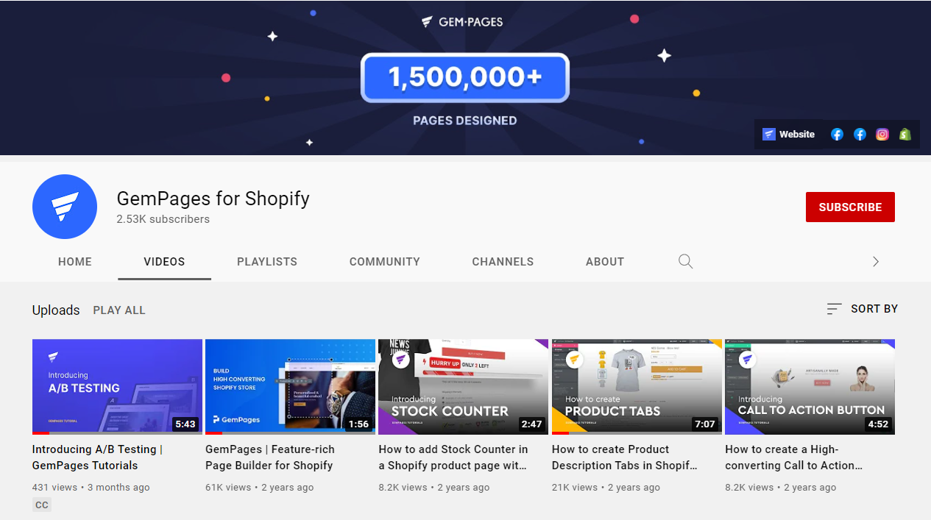Switch to the Playlists tab
This screenshot has height=520, width=931.
point(267,262)
